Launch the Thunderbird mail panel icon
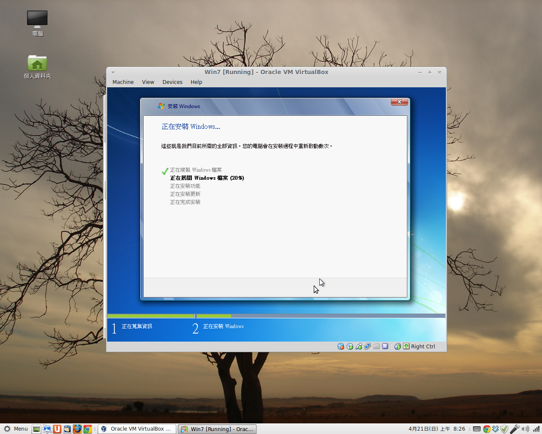 point(67,429)
